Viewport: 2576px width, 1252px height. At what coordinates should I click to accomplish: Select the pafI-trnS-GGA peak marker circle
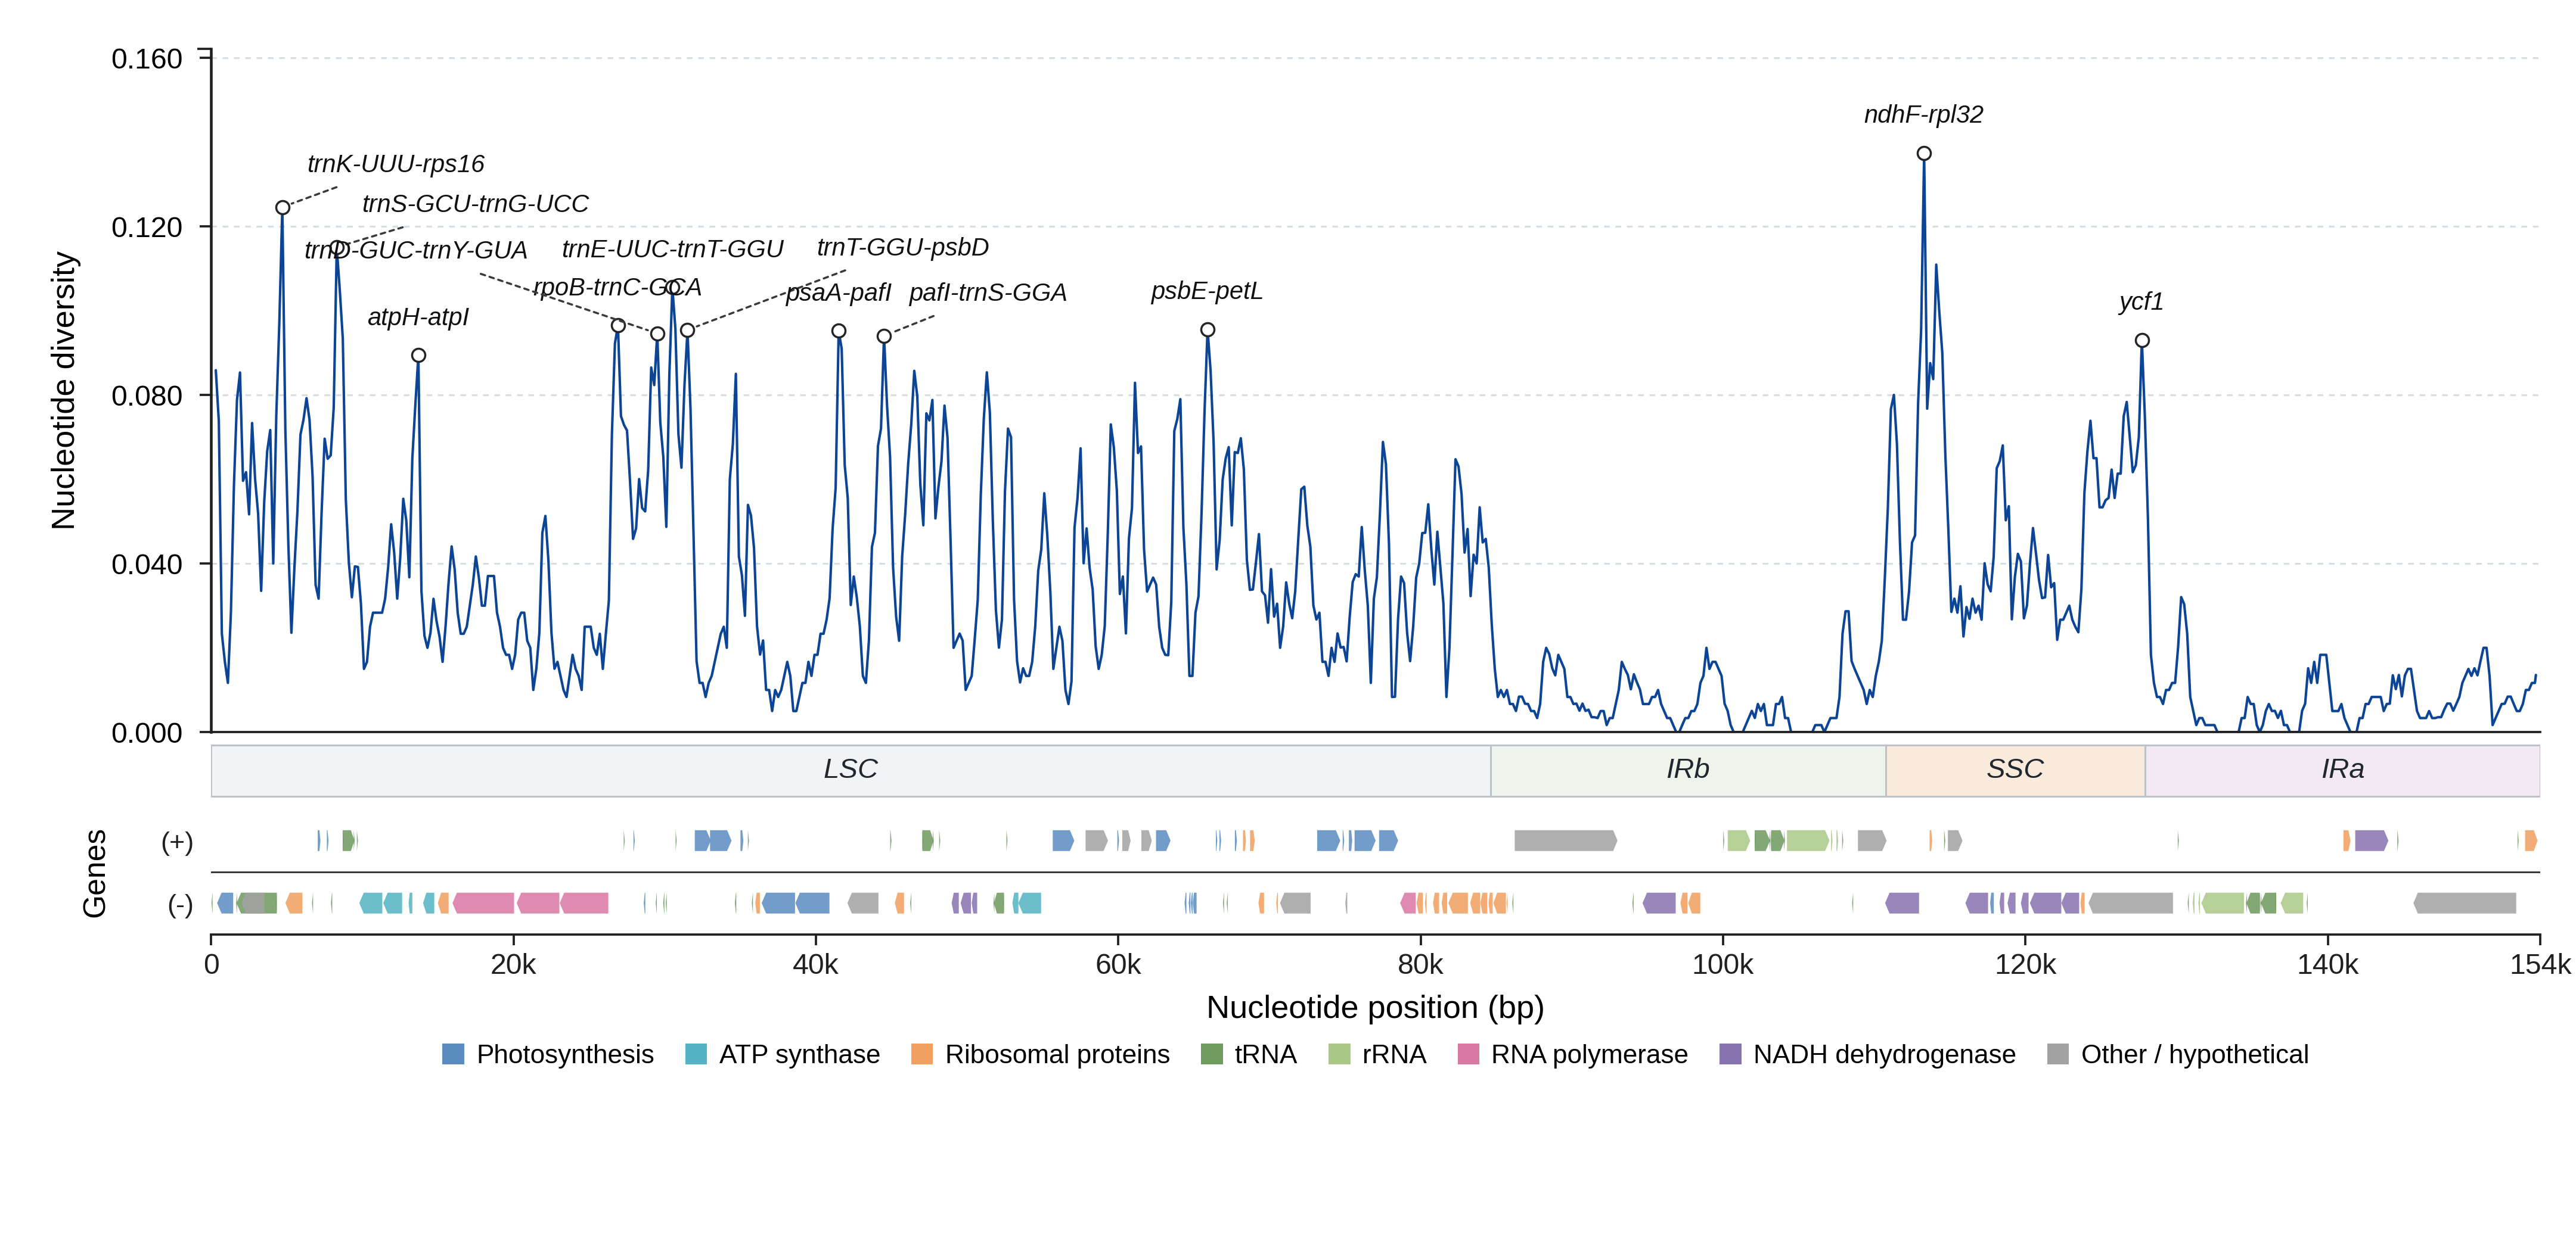point(884,337)
